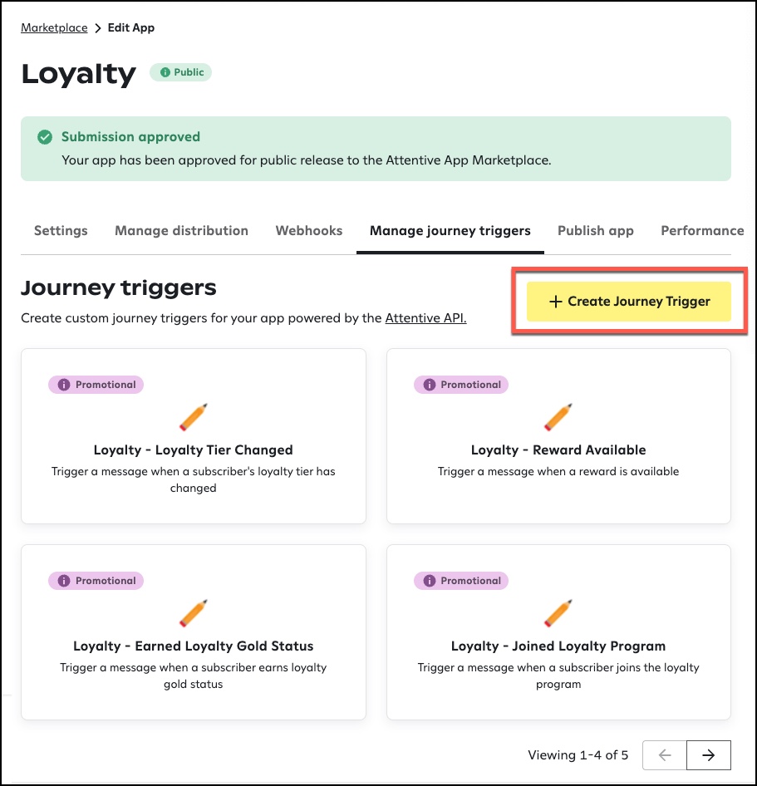Viewport: 757px width, 786px height.
Task: Switch to the Webhooks tab
Action: click(x=308, y=231)
